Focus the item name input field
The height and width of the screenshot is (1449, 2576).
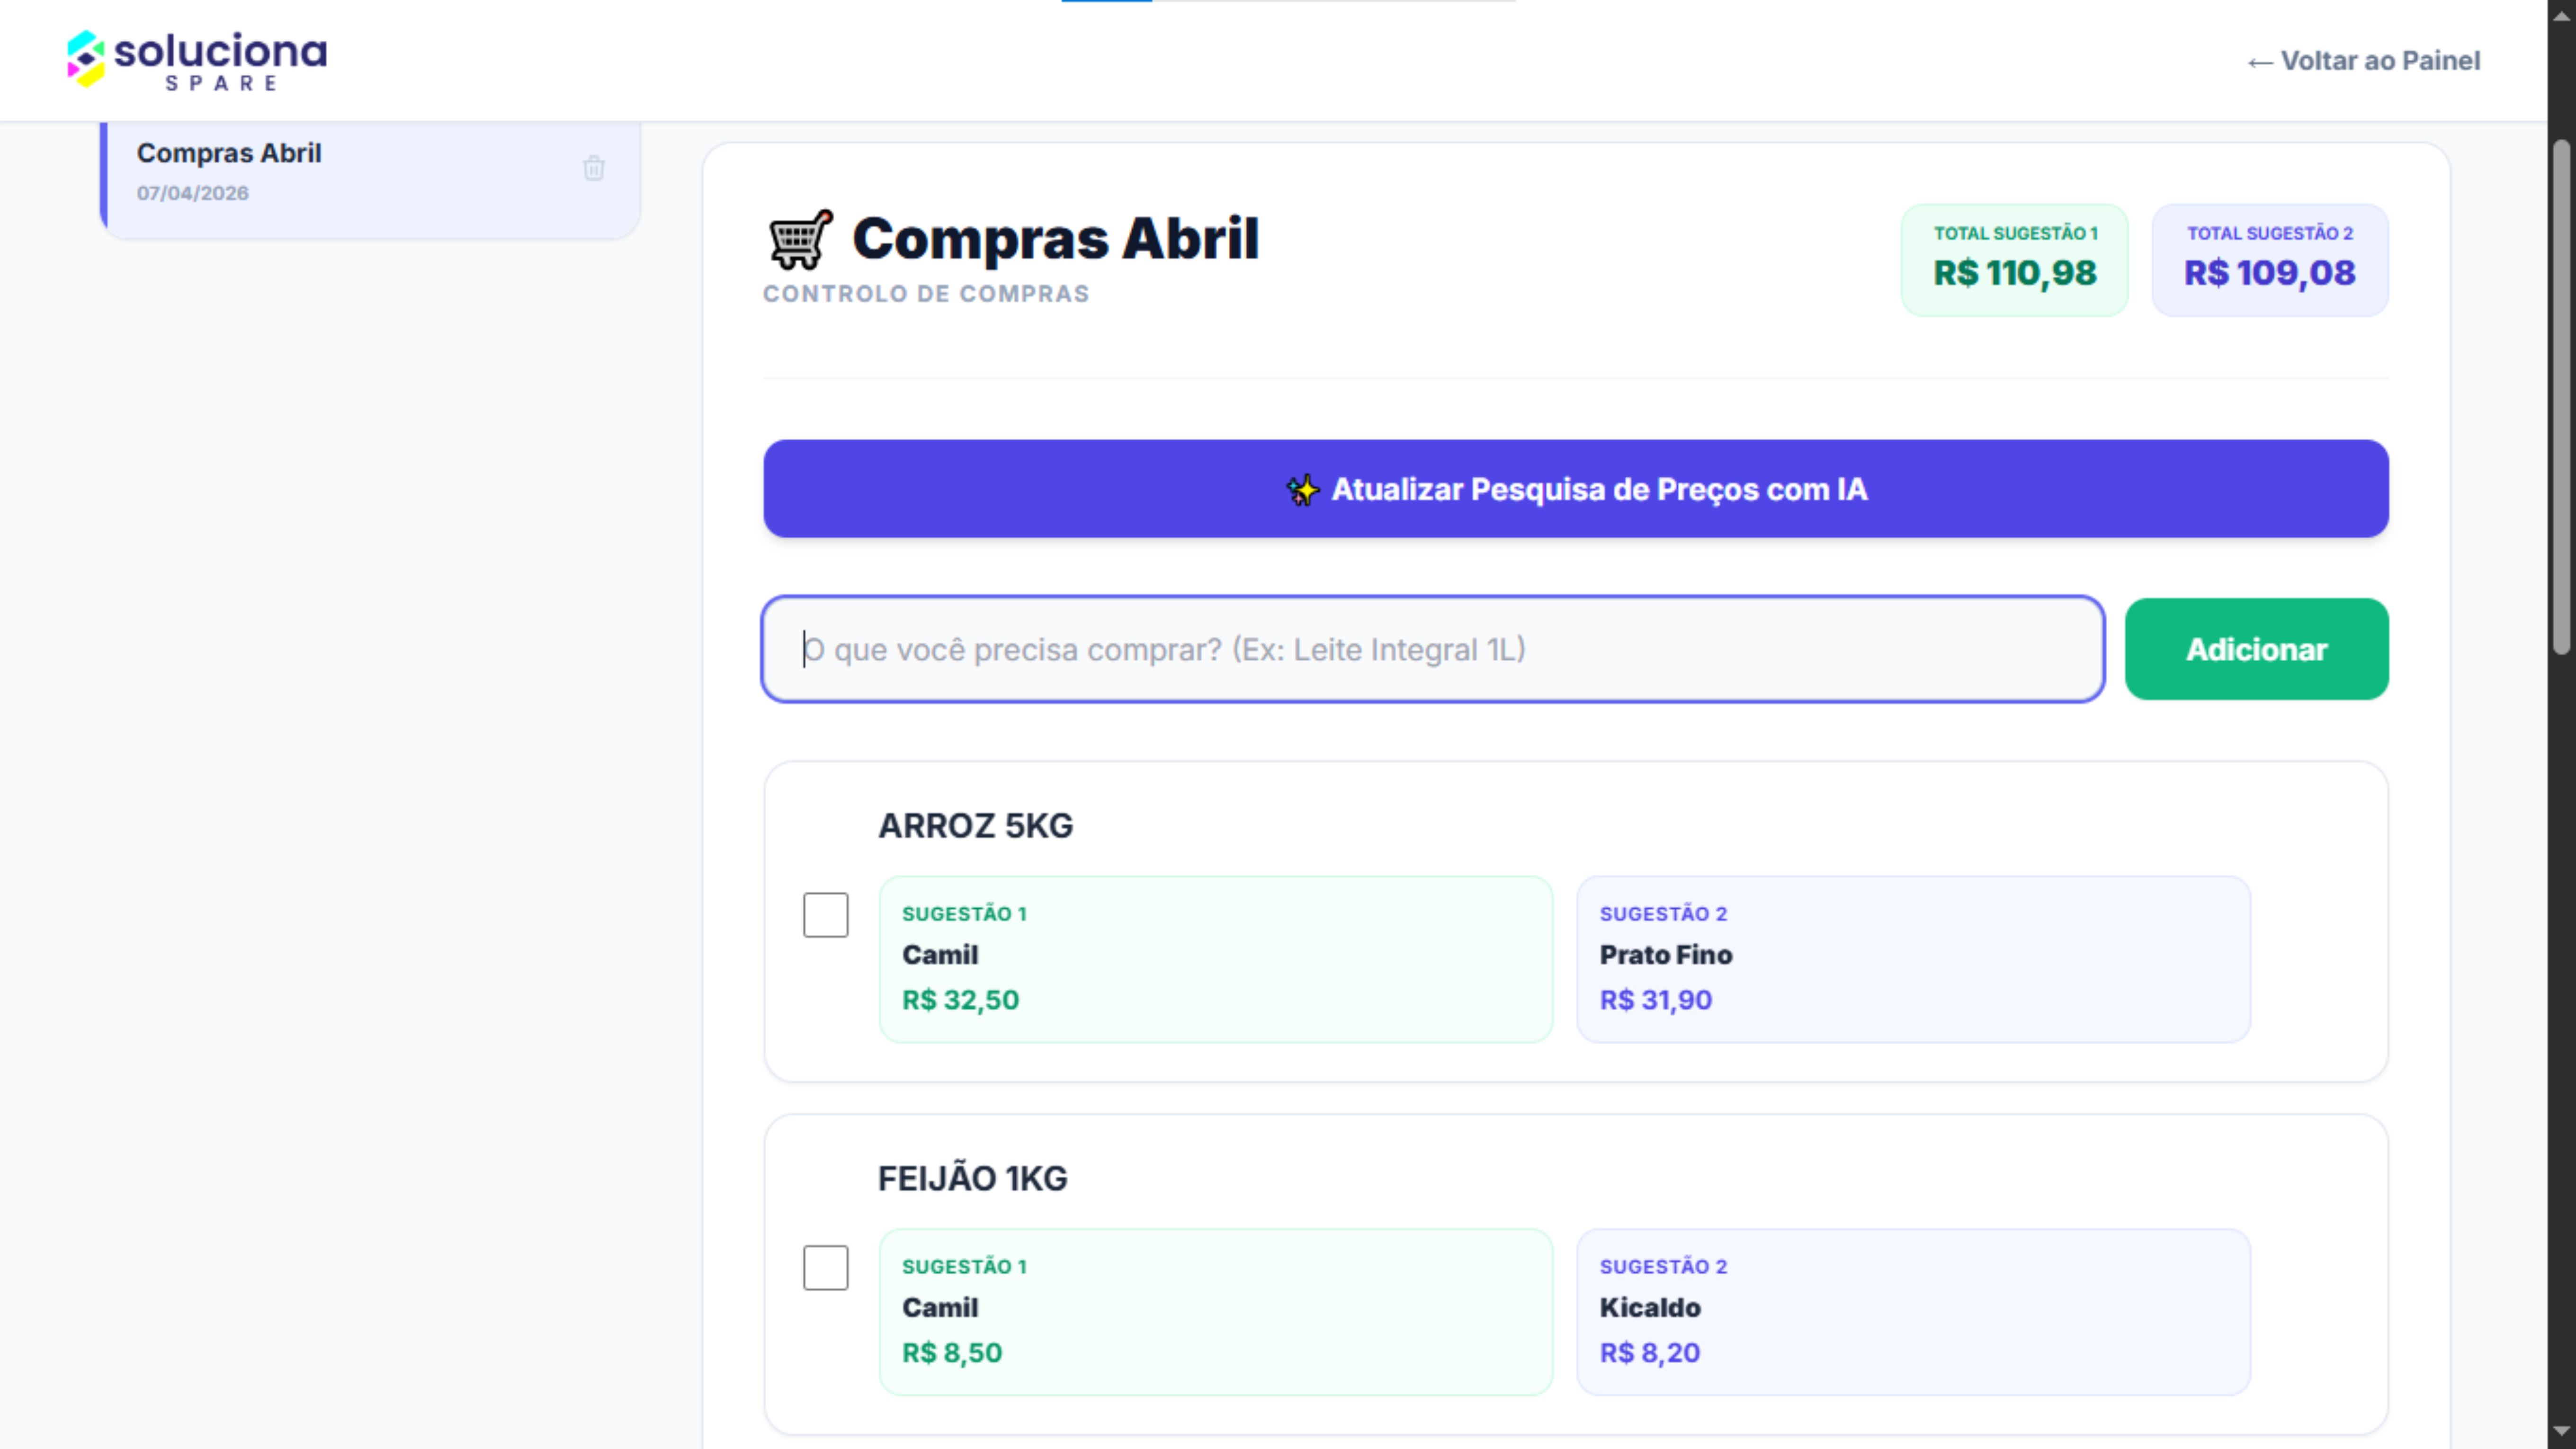(x=1432, y=649)
